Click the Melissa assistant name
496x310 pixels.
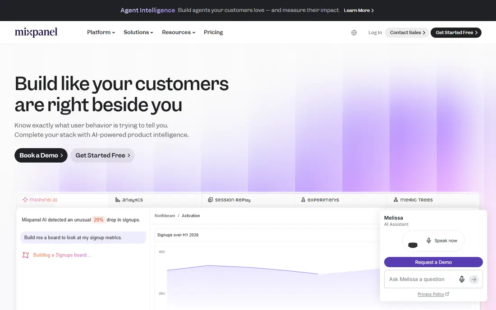[394, 218]
